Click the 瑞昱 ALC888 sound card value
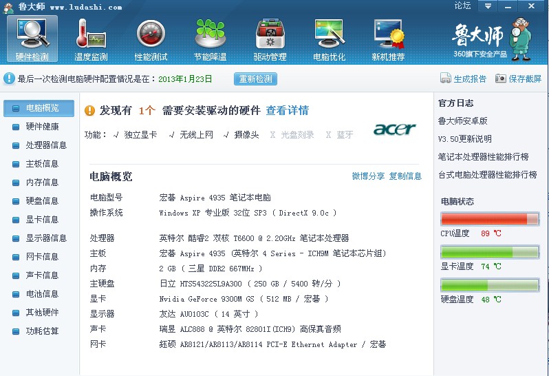Viewport: 549px width, 376px height. click(250, 329)
